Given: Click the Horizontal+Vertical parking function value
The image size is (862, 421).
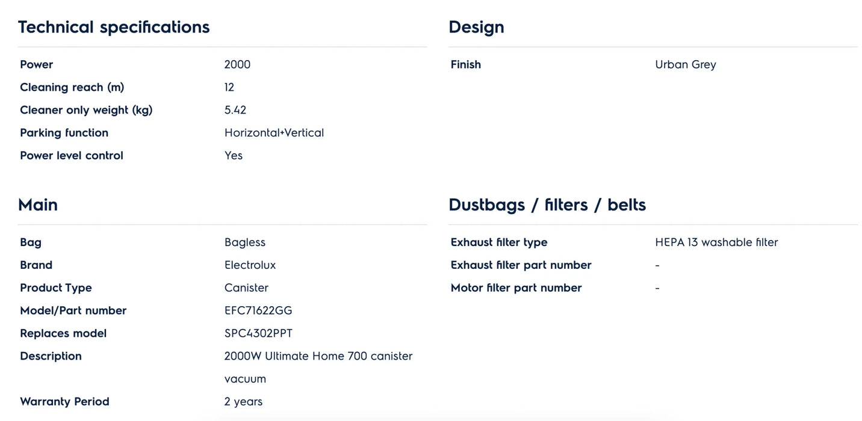Looking at the screenshot, I should [274, 133].
